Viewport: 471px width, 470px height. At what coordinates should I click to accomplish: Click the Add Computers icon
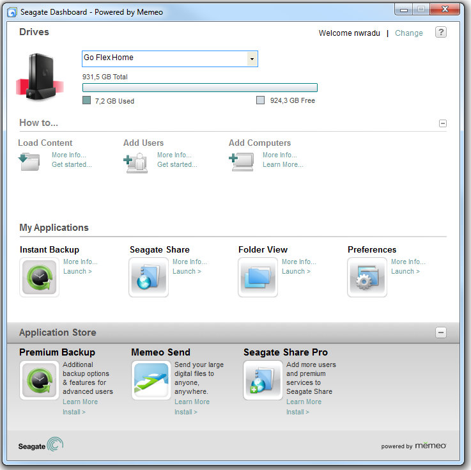point(241,162)
